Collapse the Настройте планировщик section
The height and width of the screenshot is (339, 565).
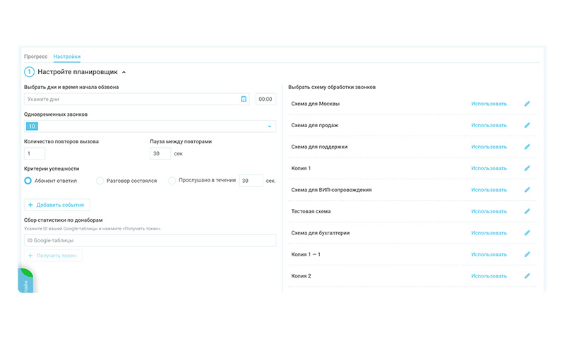click(124, 72)
